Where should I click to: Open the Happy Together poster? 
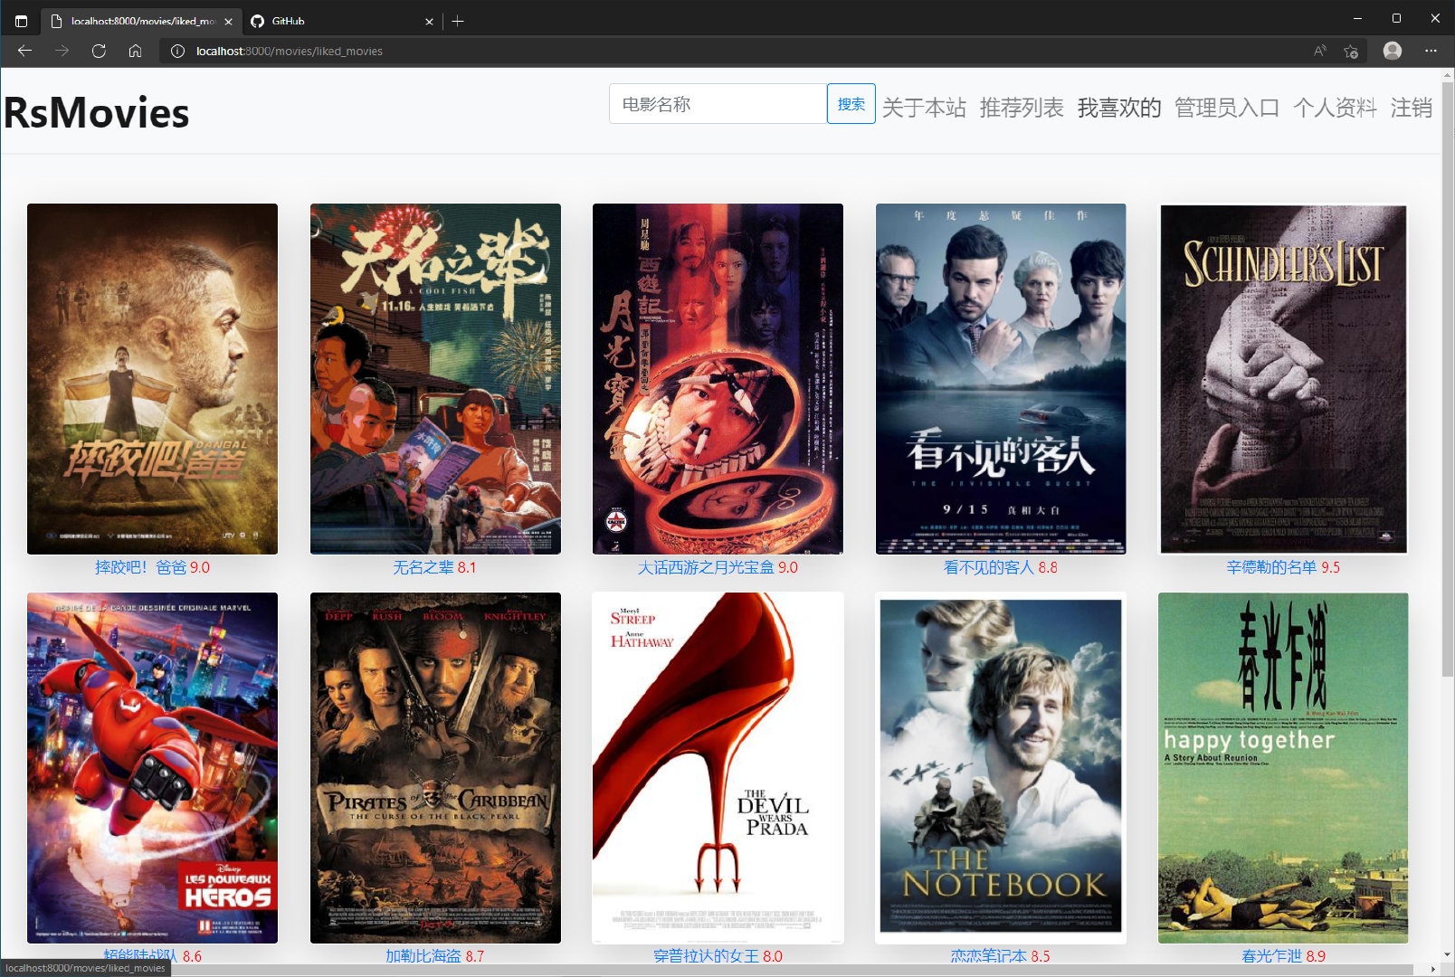1283,768
